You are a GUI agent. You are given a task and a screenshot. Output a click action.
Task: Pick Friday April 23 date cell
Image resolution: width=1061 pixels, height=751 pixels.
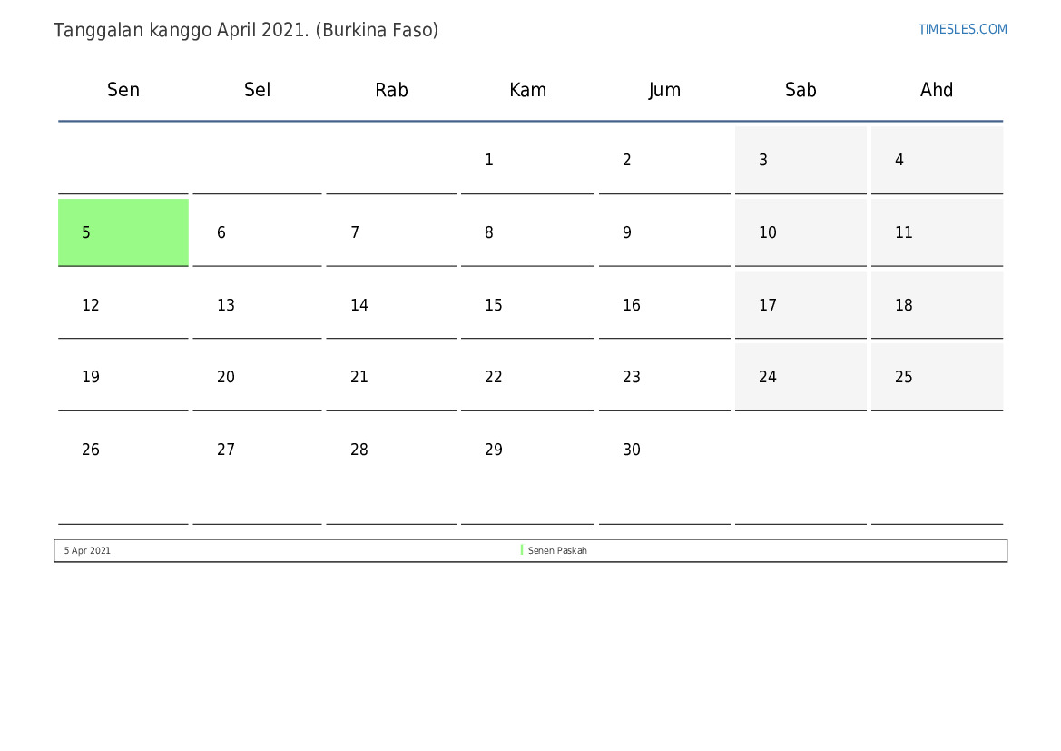click(x=664, y=377)
